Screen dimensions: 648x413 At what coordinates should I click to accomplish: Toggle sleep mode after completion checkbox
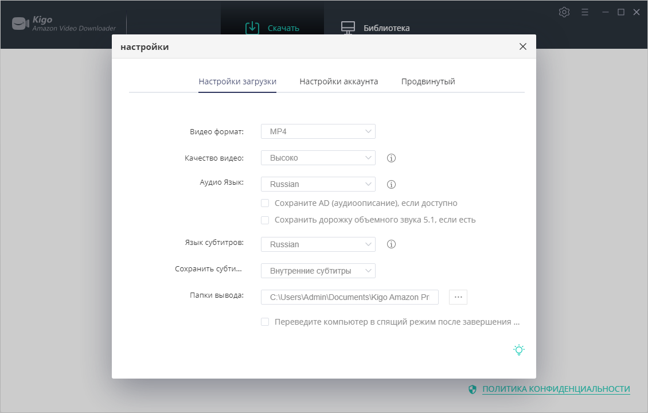click(x=265, y=322)
